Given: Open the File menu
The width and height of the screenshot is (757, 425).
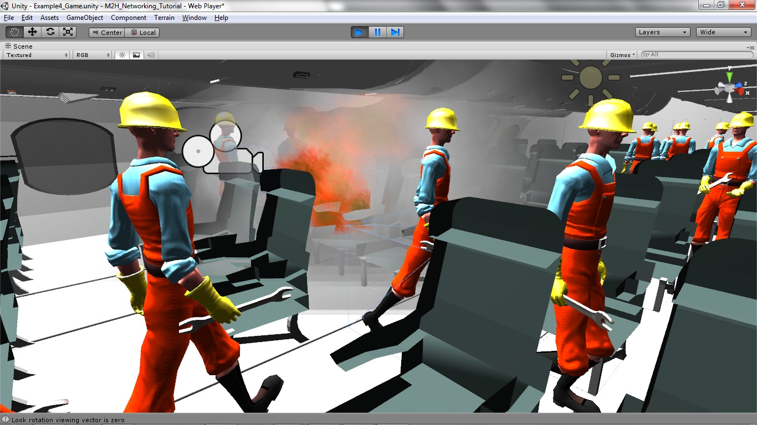Looking at the screenshot, I should point(8,18).
